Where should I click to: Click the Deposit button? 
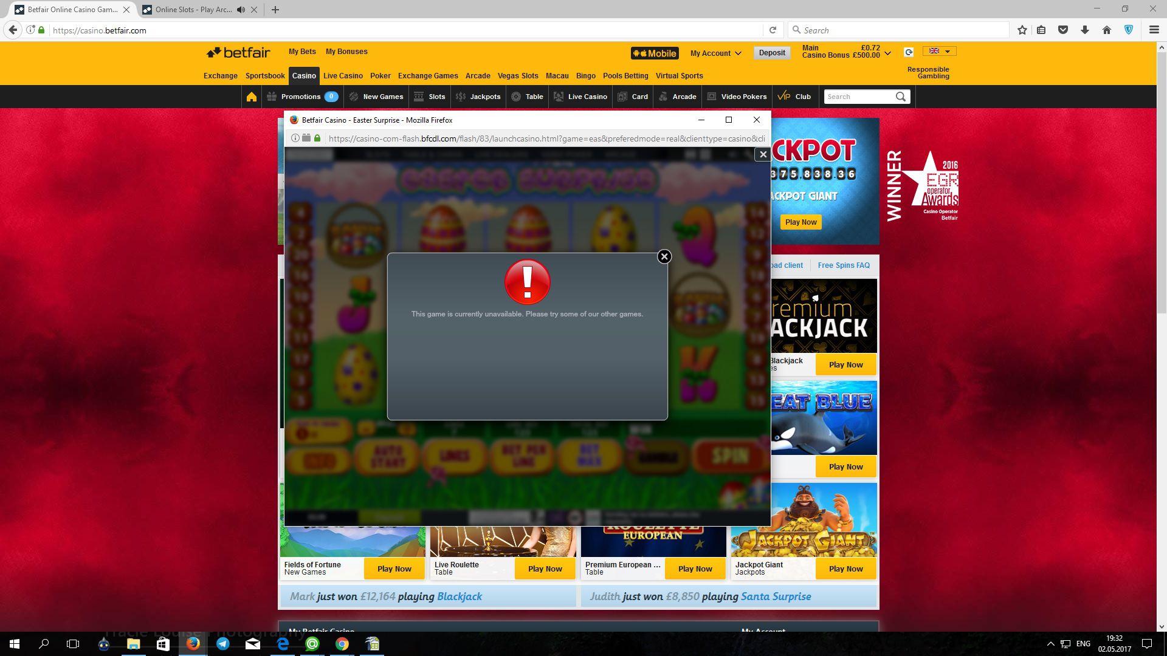(x=772, y=53)
